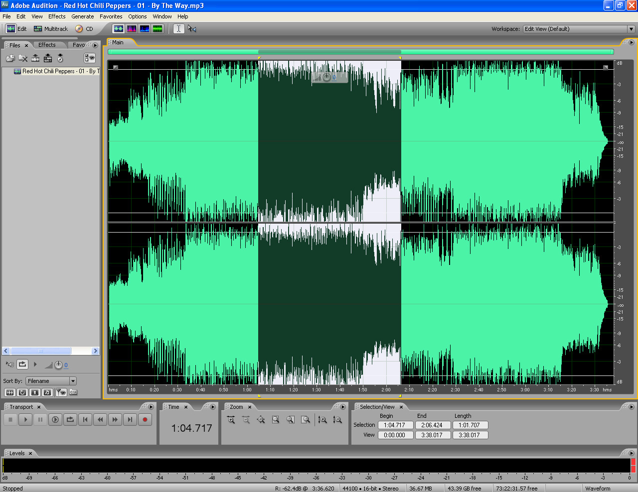638x492 pixels.
Task: Choose the Time Selection tool
Action: click(x=178, y=29)
